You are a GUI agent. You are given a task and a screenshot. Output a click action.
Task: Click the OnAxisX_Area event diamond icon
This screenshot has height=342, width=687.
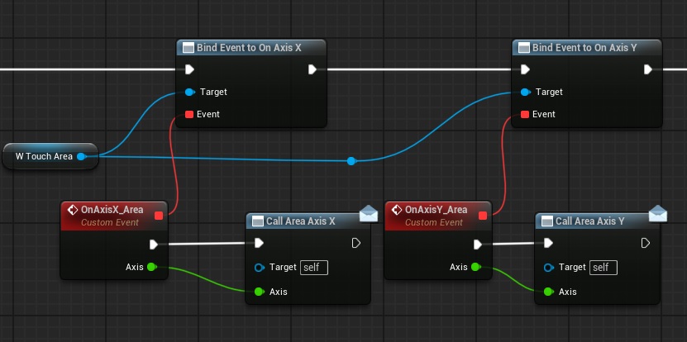pyautogui.click(x=73, y=210)
